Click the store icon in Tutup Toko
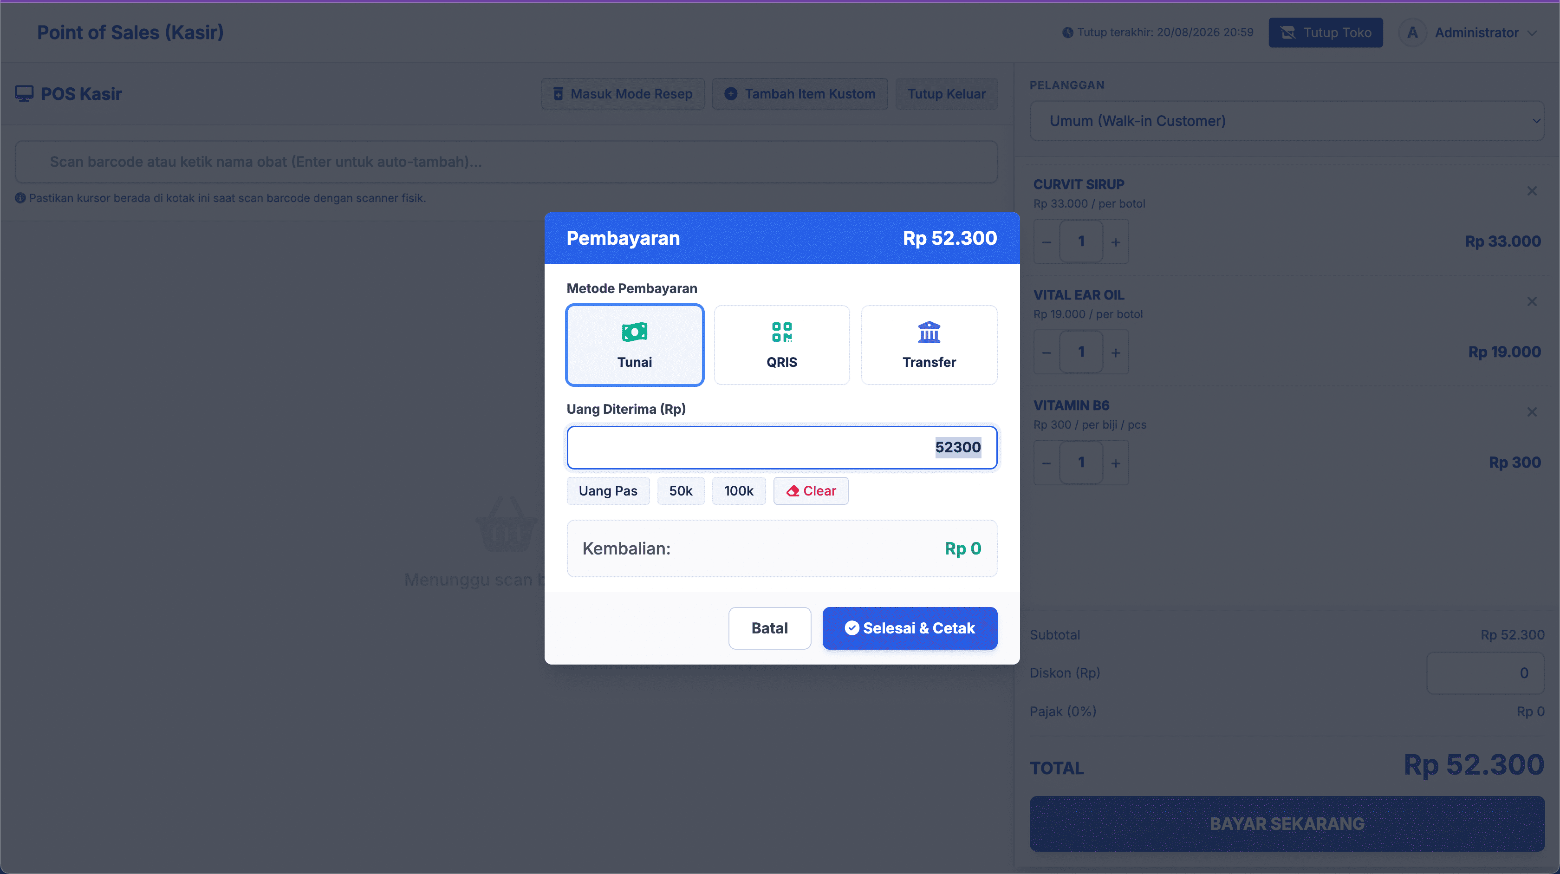The image size is (1560, 874). [1287, 33]
